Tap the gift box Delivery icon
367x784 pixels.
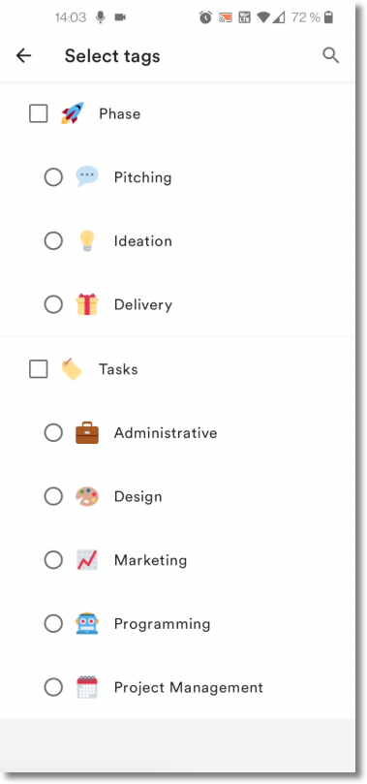87,304
